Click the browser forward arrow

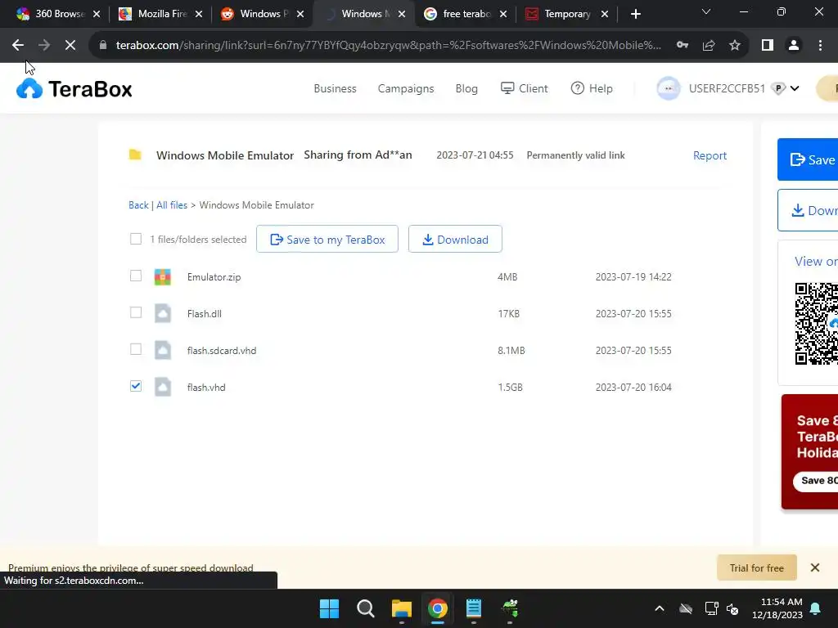coord(44,46)
